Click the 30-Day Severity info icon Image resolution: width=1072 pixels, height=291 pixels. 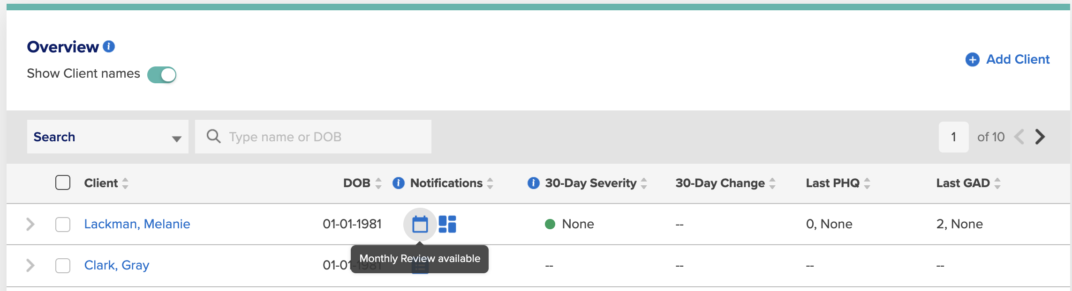[x=534, y=183]
